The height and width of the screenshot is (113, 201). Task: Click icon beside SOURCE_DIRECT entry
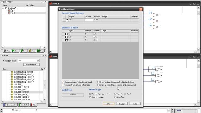click(12, 92)
